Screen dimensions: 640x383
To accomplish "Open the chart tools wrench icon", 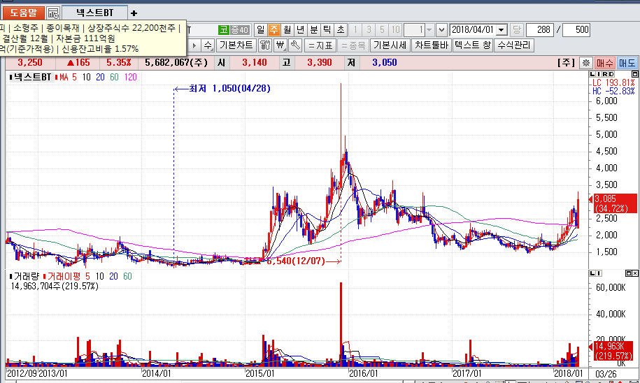I will (294, 45).
